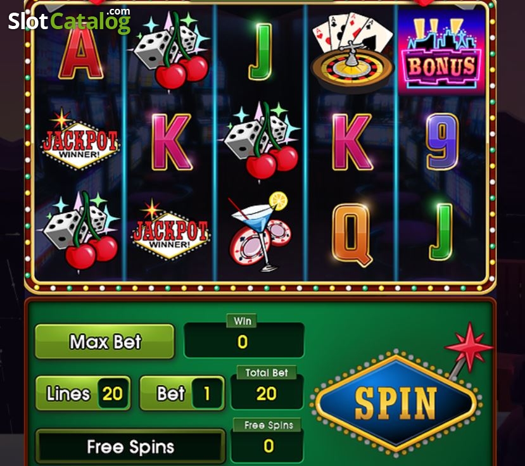Click the Jackpot Winner symbol on first reel
Viewport: 525px width, 466px height.
click(x=80, y=139)
